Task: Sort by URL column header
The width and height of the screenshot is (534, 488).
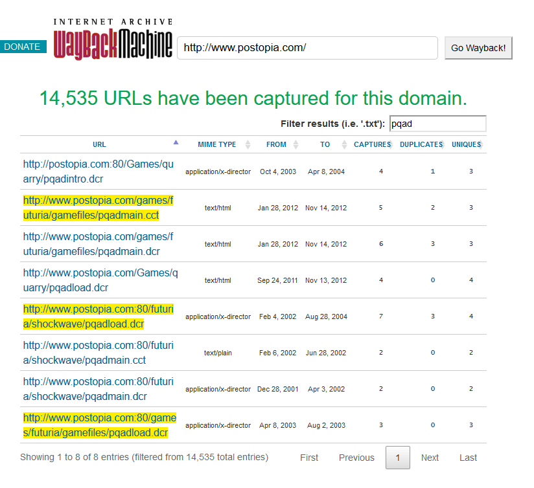Action: coord(99,144)
